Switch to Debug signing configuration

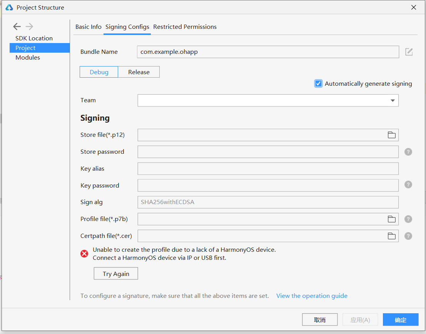coord(99,72)
